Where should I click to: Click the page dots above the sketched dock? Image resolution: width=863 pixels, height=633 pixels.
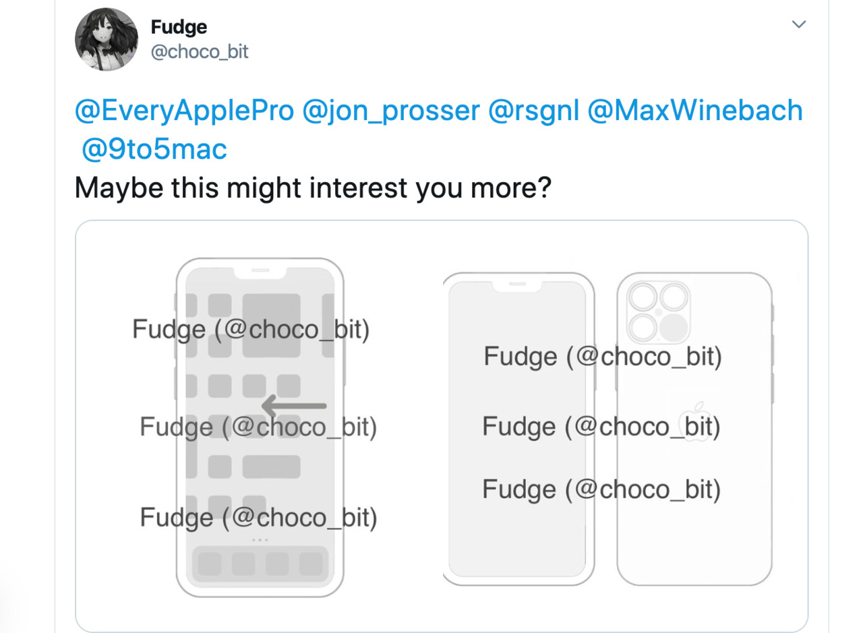260,539
